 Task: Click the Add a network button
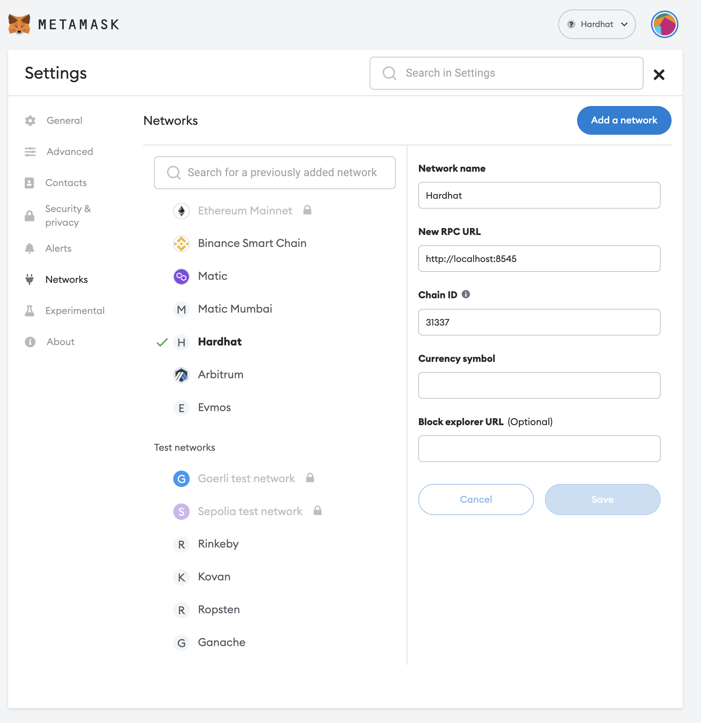click(x=624, y=120)
